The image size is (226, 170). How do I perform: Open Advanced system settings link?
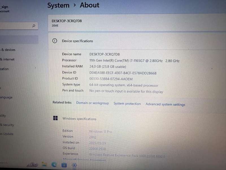pyautogui.click(x=165, y=104)
